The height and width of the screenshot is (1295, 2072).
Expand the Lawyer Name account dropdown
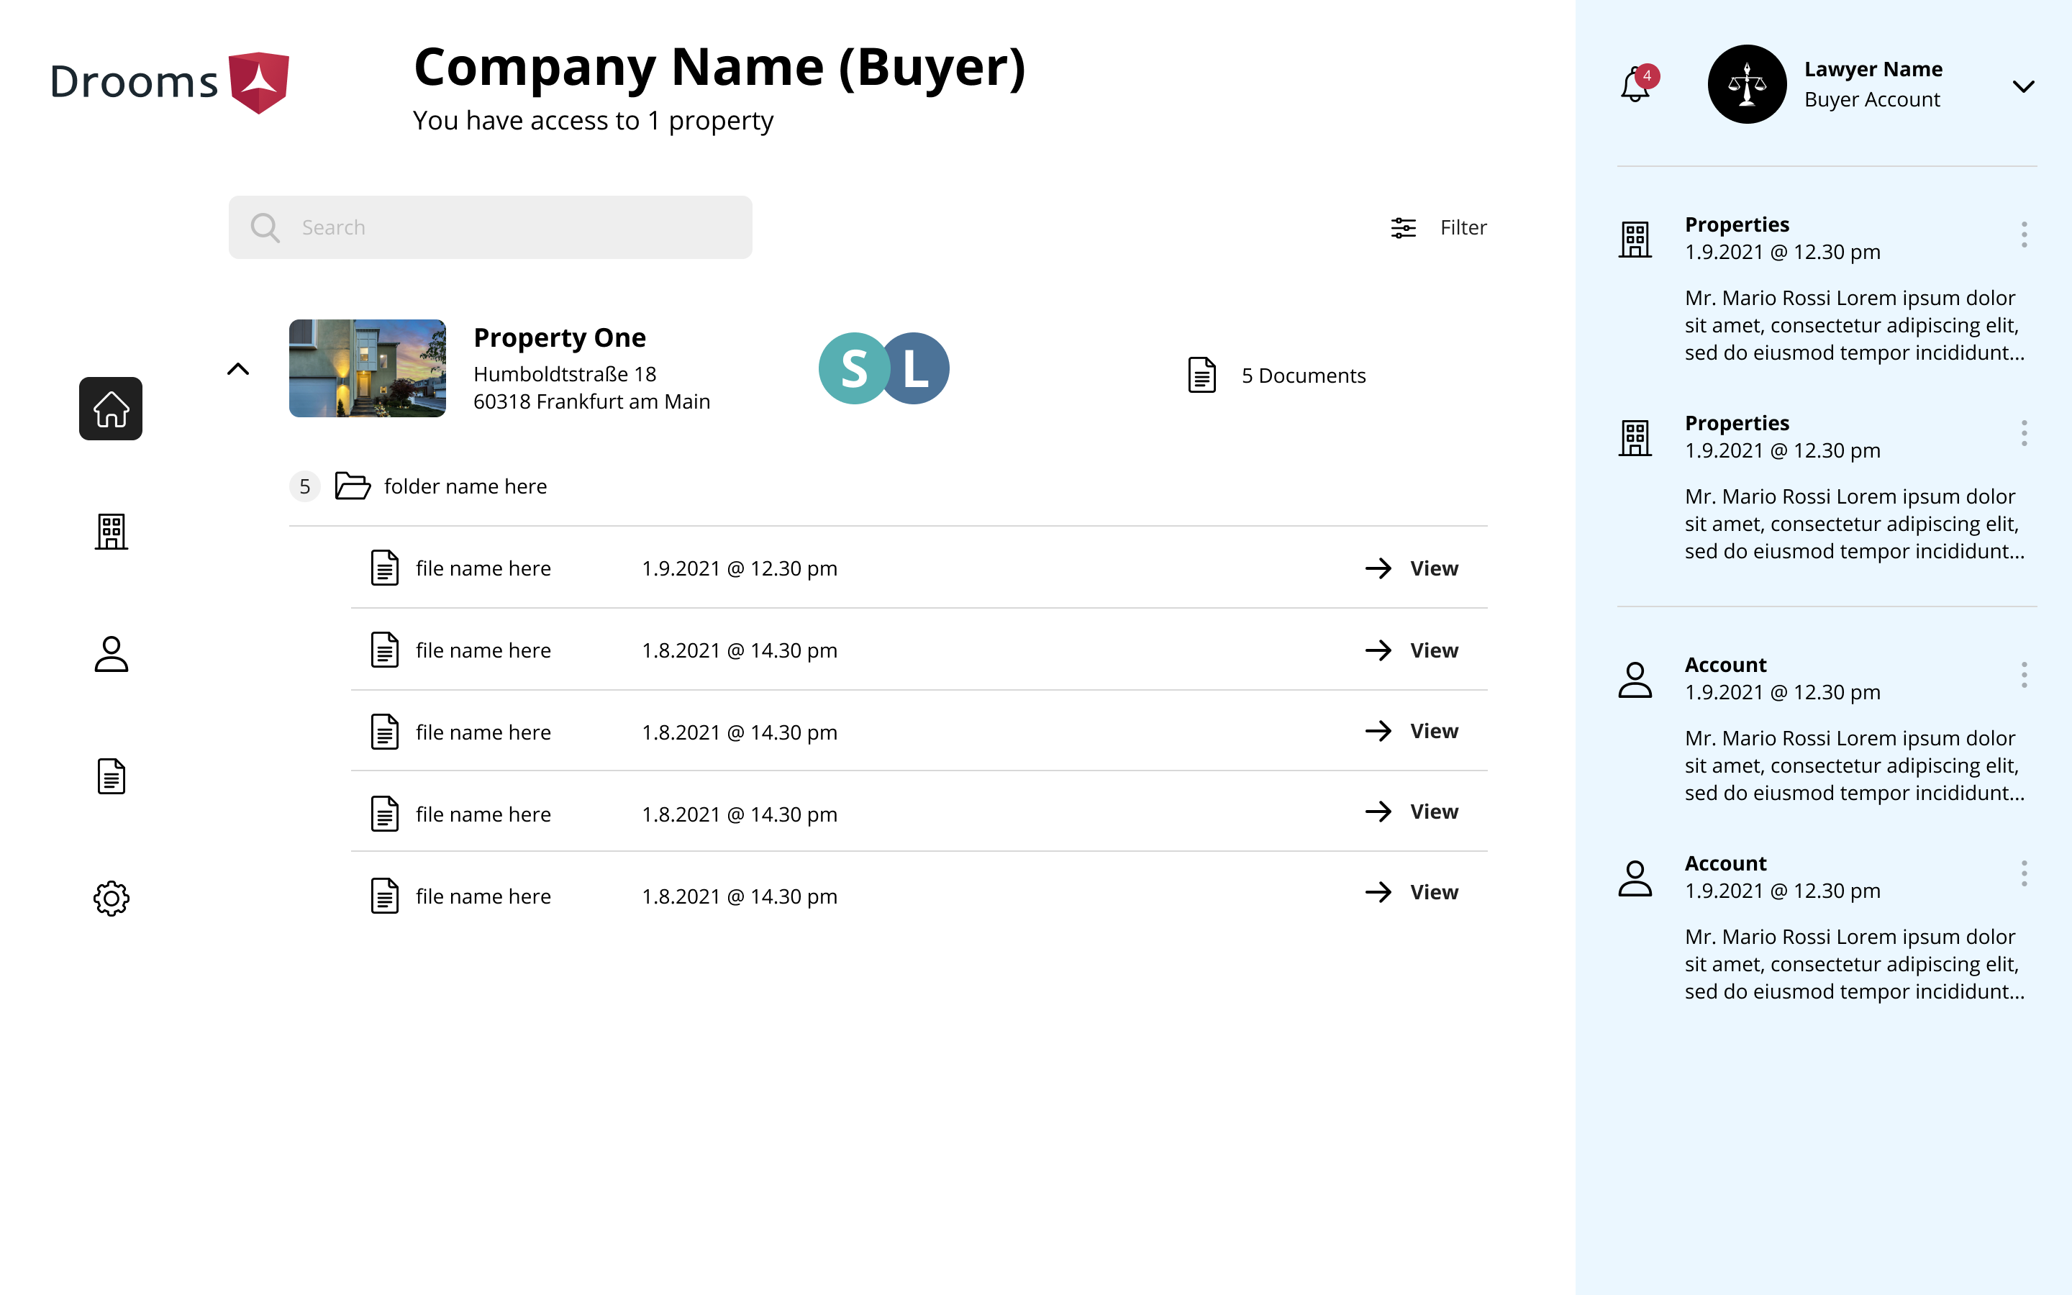click(2023, 86)
